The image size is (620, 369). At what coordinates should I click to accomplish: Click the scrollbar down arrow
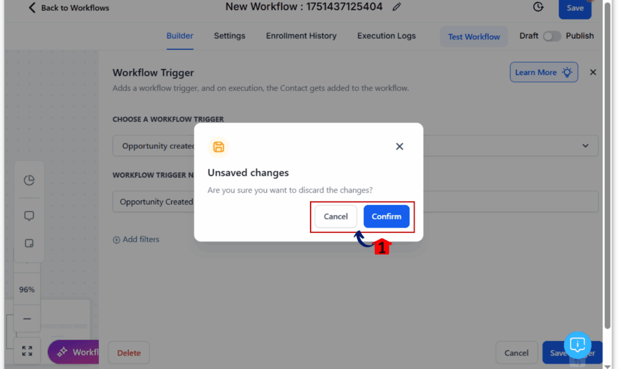pos(607,366)
